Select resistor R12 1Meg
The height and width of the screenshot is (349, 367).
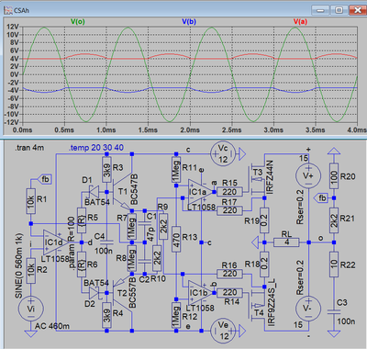[x=176, y=315]
